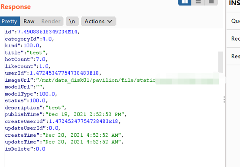Expand the Actions dropdown menu
The width and height of the screenshot is (240, 167).
pyautogui.click(x=99, y=21)
